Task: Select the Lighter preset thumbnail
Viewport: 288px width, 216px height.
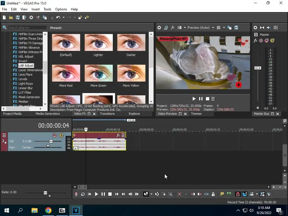Action: [99, 42]
